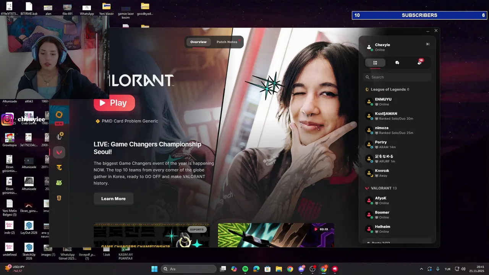The width and height of the screenshot is (489, 275).
Task: Open Task View from the taskbar
Action: point(223,269)
